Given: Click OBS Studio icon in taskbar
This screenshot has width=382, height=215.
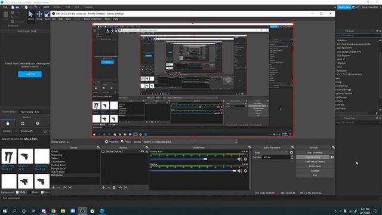Looking at the screenshot, I should (82, 211).
